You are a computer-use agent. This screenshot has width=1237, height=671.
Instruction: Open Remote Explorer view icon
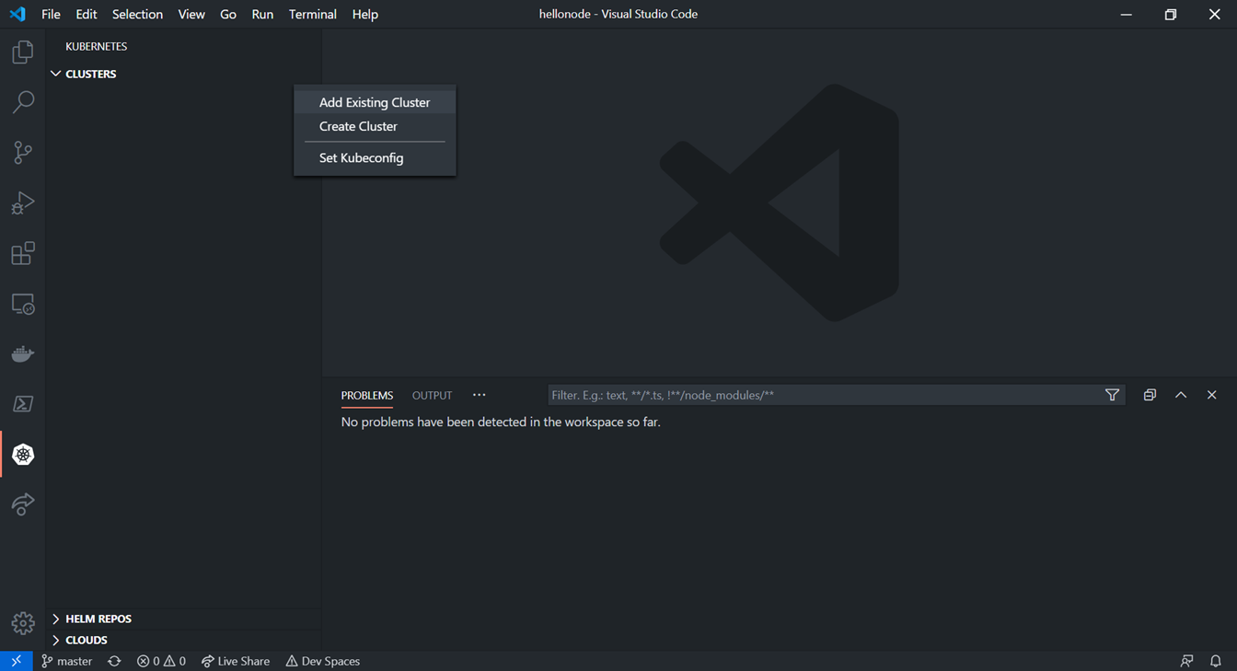pyautogui.click(x=23, y=304)
